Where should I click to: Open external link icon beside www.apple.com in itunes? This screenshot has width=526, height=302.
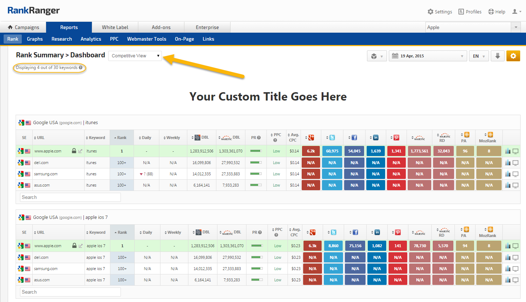81,151
